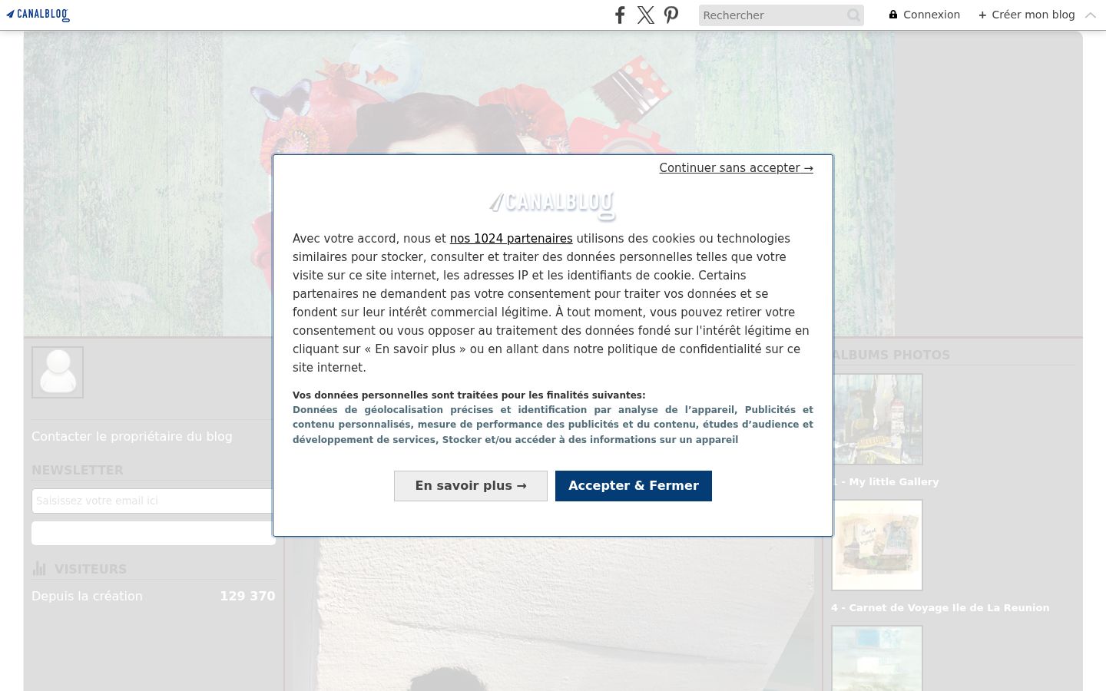
Task: Focus the newsletter email input field
Action: tap(154, 501)
